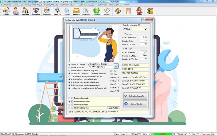Viewport: 217px width, 136px height.
Task: Open the RELATÓRIOS menu
Action: [x=102, y=5]
